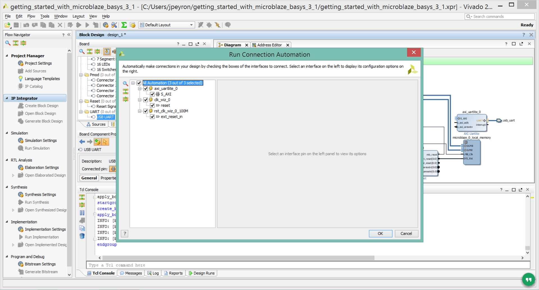This screenshot has height=290, width=539.
Task: Click the OK button
Action: tap(380, 234)
